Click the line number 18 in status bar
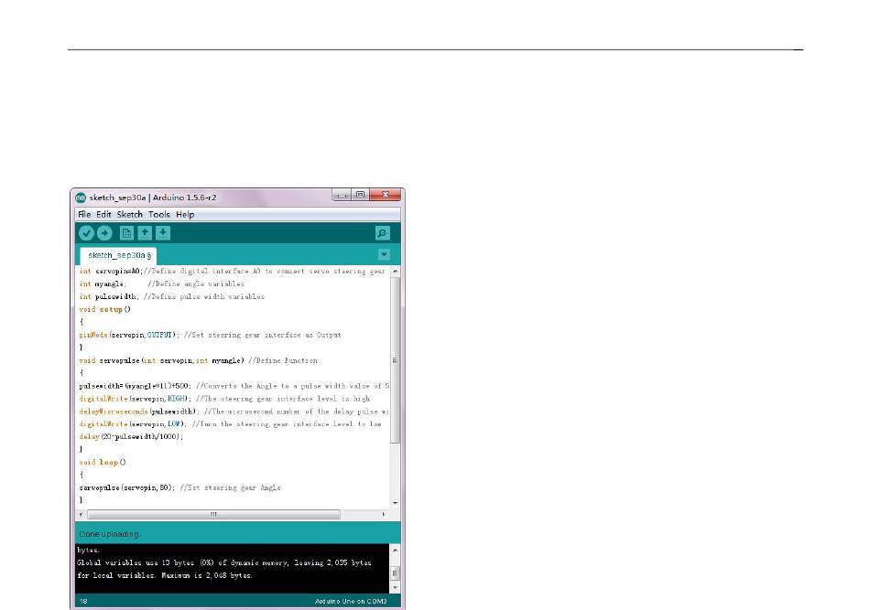 [x=83, y=602]
